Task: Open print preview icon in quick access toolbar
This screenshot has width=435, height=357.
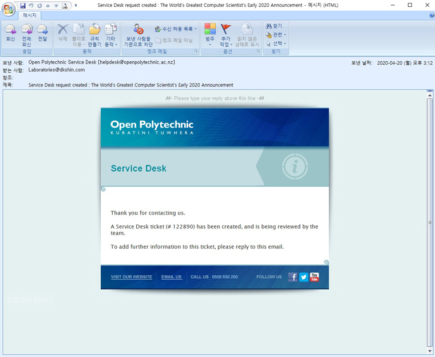Action: [x=65, y=6]
